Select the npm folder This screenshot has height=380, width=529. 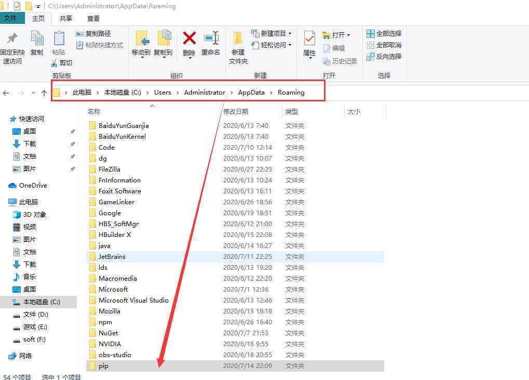pyautogui.click(x=101, y=322)
